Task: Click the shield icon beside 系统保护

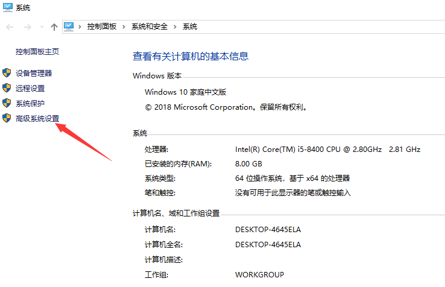Action: (7, 103)
